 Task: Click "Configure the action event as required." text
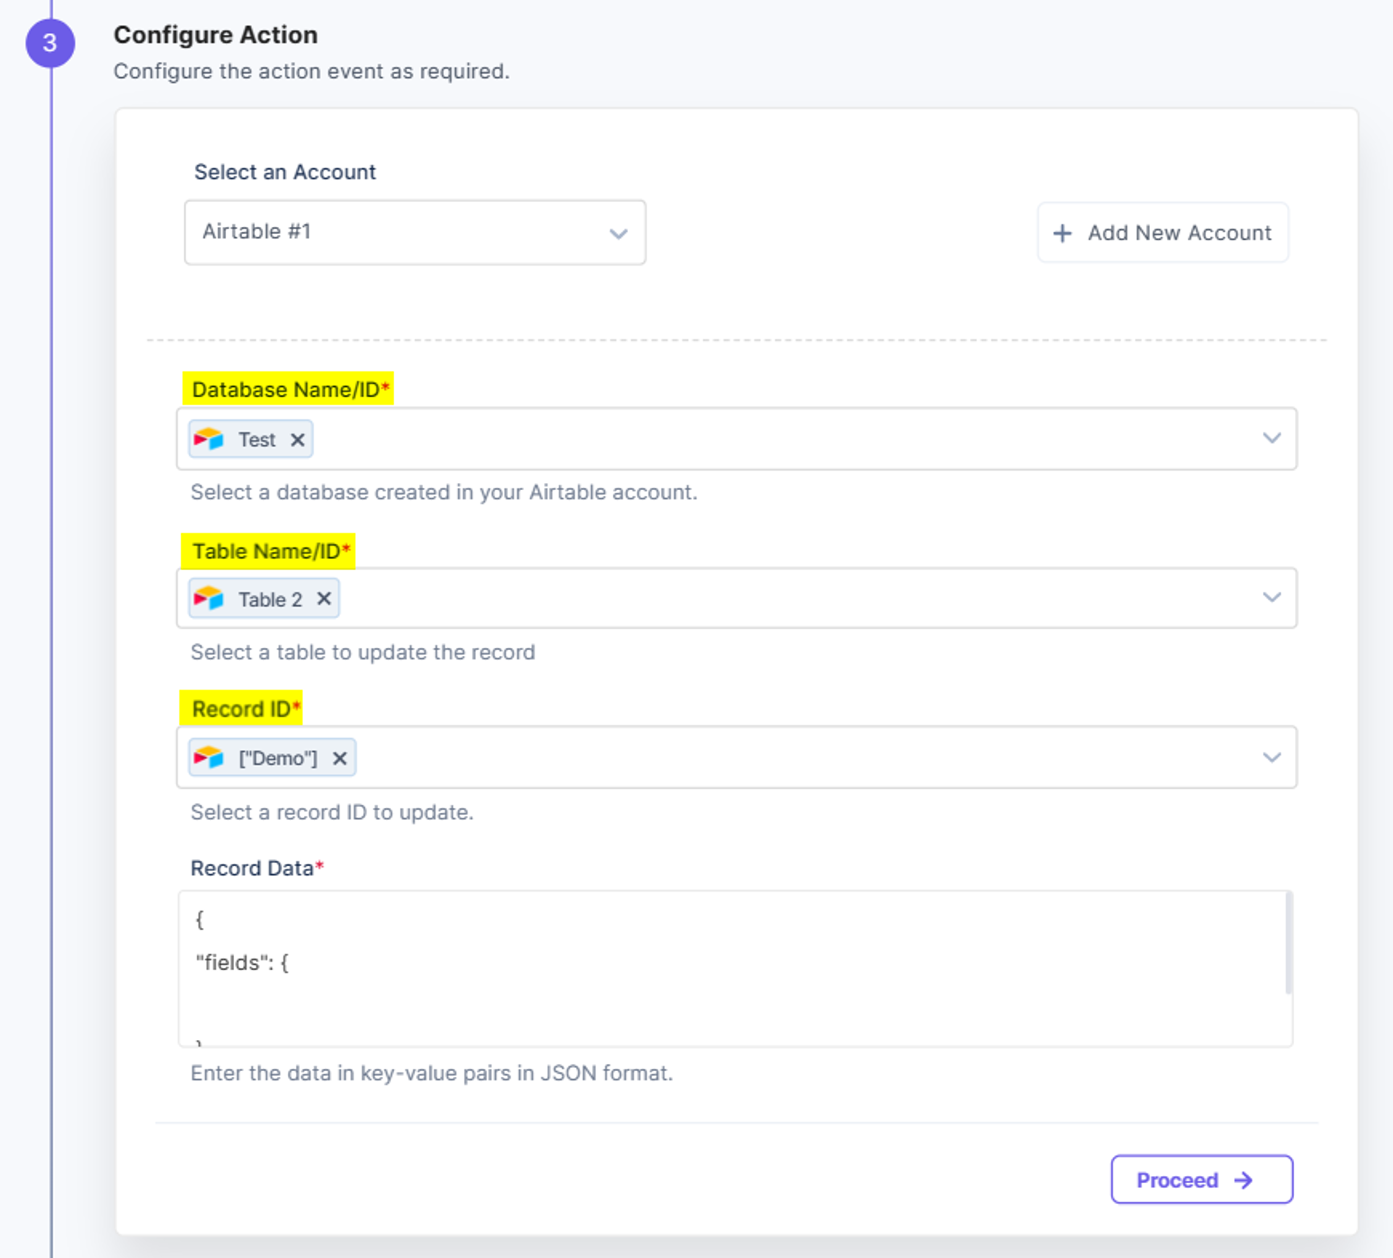tap(312, 71)
